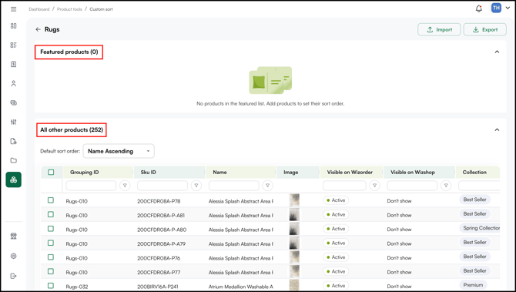The image size is (516, 292).
Task: Focus the Visible on Wizorder filter field
Action: point(344,186)
